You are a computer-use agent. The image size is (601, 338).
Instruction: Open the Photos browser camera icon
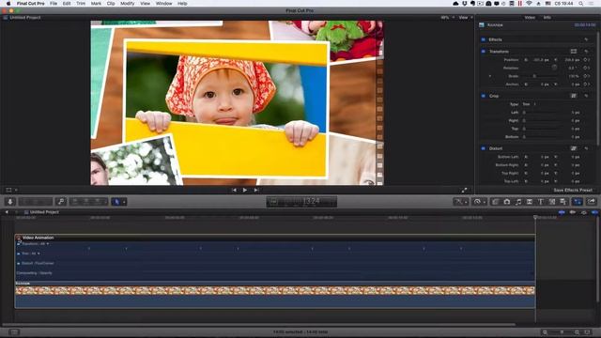[x=507, y=202]
